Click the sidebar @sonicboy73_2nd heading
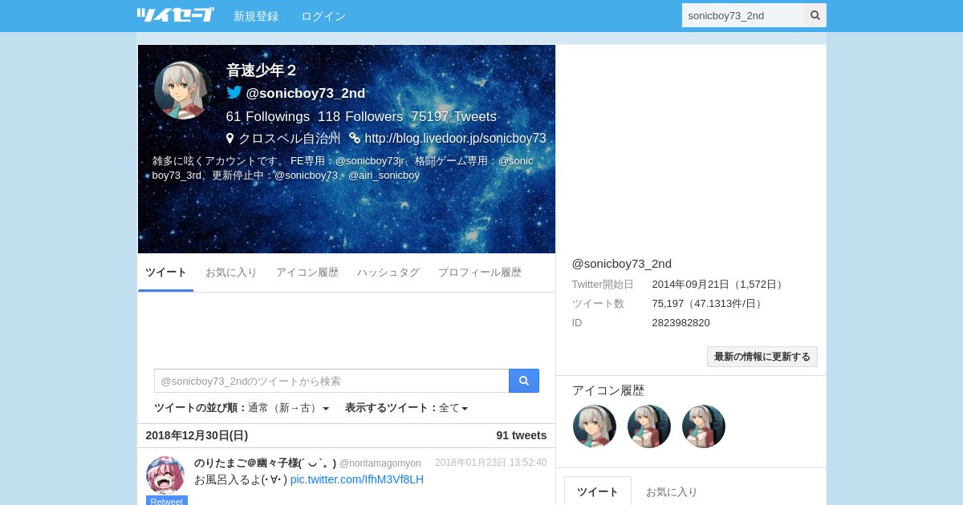This screenshot has width=963, height=505. pos(622,264)
